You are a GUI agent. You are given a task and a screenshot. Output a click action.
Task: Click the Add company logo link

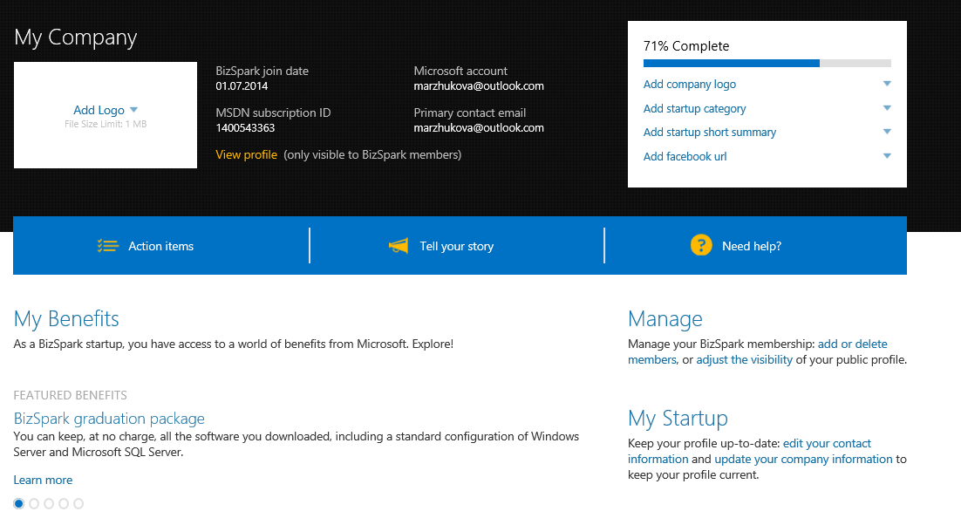point(690,84)
